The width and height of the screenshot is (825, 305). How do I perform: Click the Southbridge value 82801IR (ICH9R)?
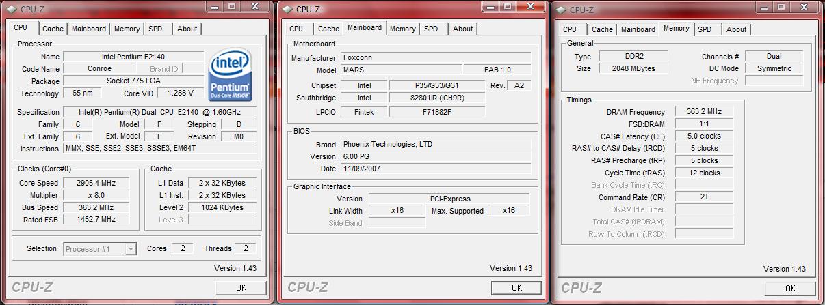[x=437, y=98]
